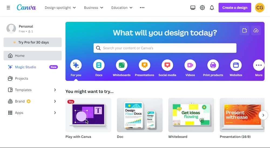Open the desktop app download icon

(193, 8)
